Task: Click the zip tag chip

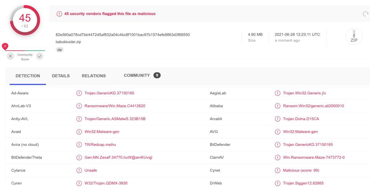Action: click(60, 50)
